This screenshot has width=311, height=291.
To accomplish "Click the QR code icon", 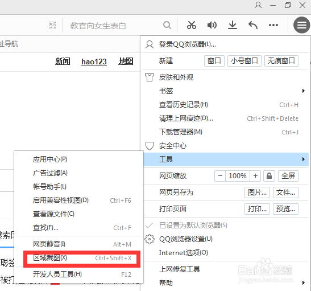I will tap(52, 25).
